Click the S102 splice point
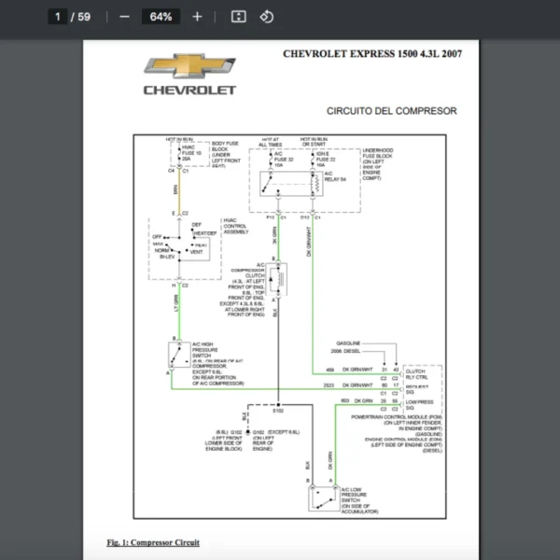 coord(278,405)
